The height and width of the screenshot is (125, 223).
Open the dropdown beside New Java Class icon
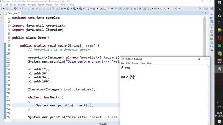pos(97,9)
